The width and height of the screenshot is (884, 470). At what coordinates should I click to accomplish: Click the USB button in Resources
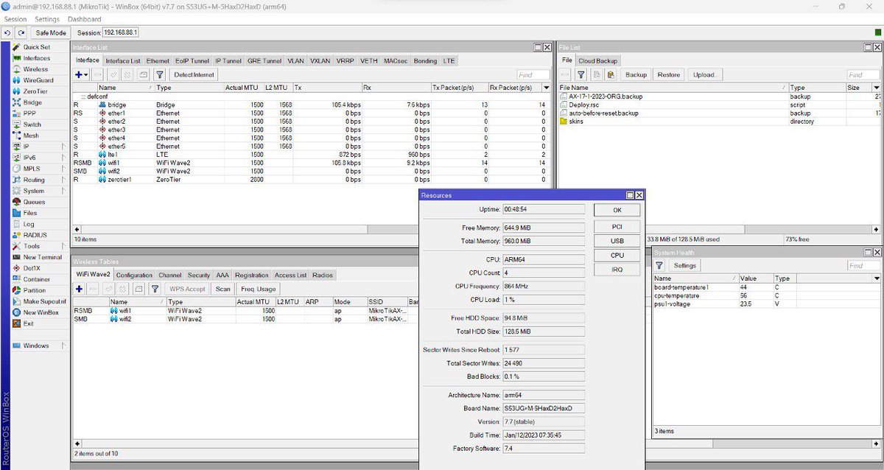(617, 241)
